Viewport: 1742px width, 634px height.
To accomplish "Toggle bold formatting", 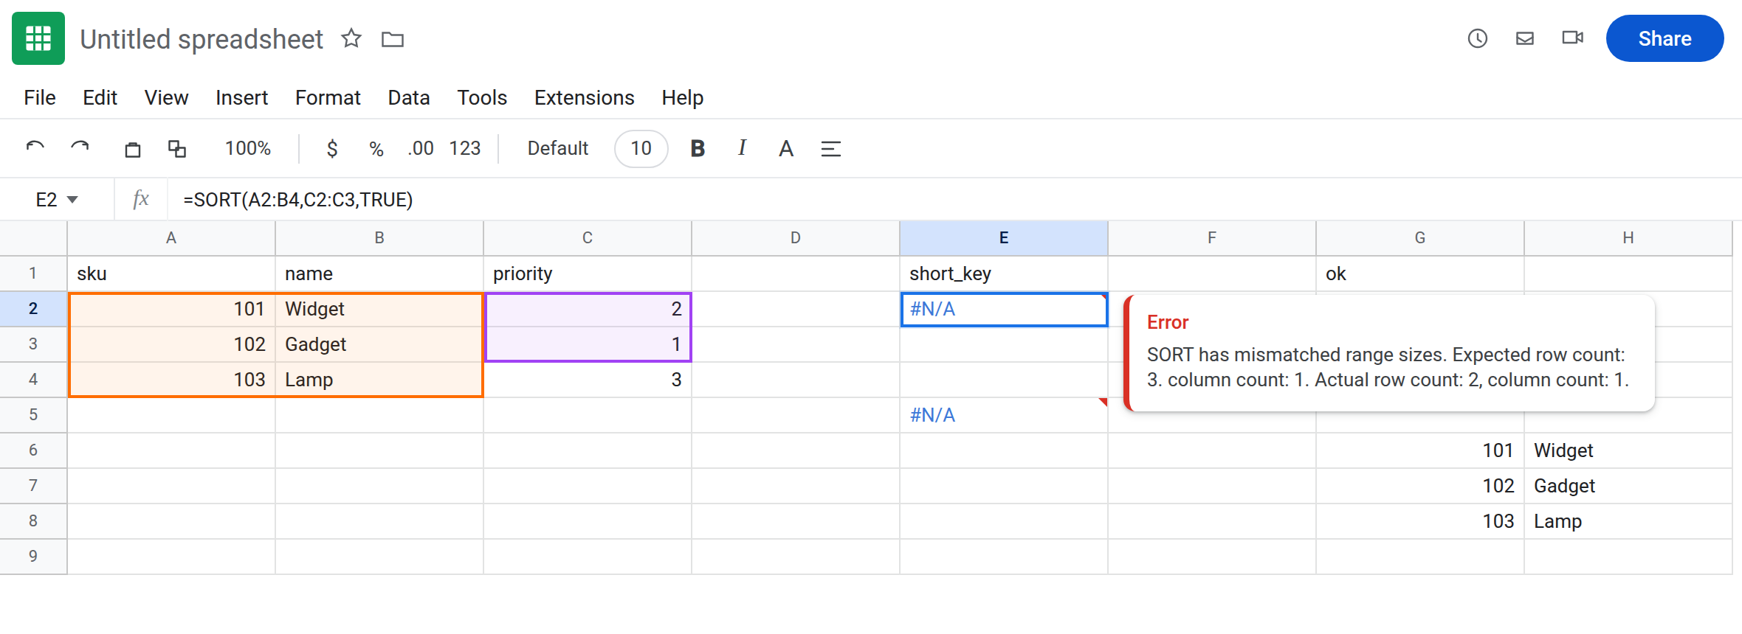I will tap(698, 148).
